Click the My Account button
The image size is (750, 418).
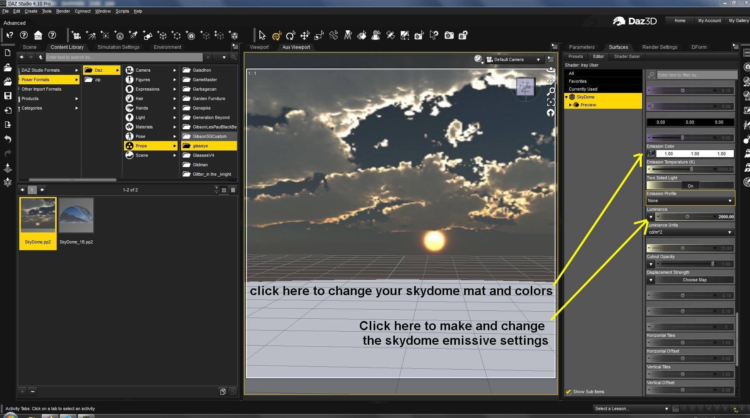709,20
